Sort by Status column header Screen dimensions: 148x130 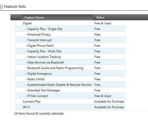point(109,18)
